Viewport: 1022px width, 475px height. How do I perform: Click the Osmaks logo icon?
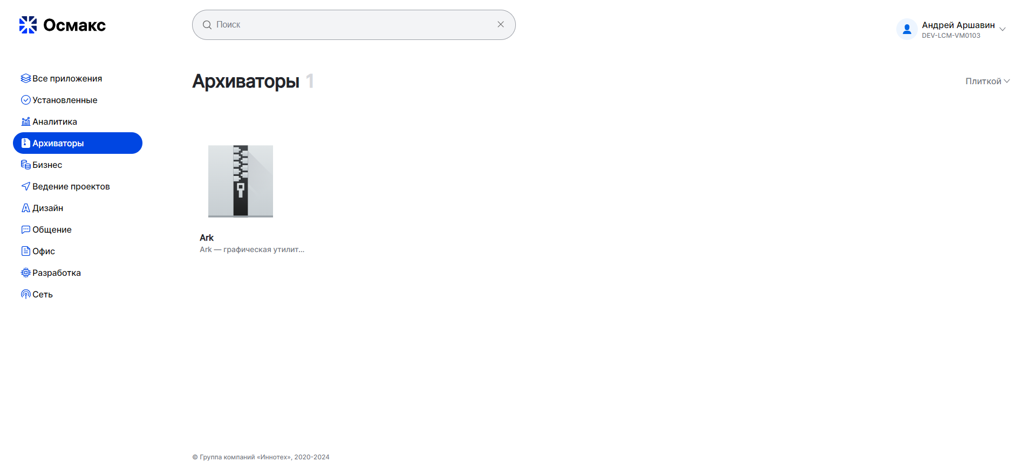coord(28,25)
